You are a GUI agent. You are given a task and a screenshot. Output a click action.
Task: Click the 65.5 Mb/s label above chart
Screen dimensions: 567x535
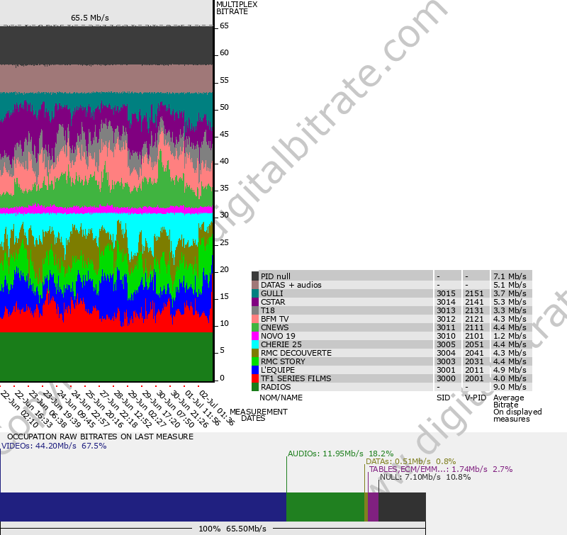click(x=90, y=18)
